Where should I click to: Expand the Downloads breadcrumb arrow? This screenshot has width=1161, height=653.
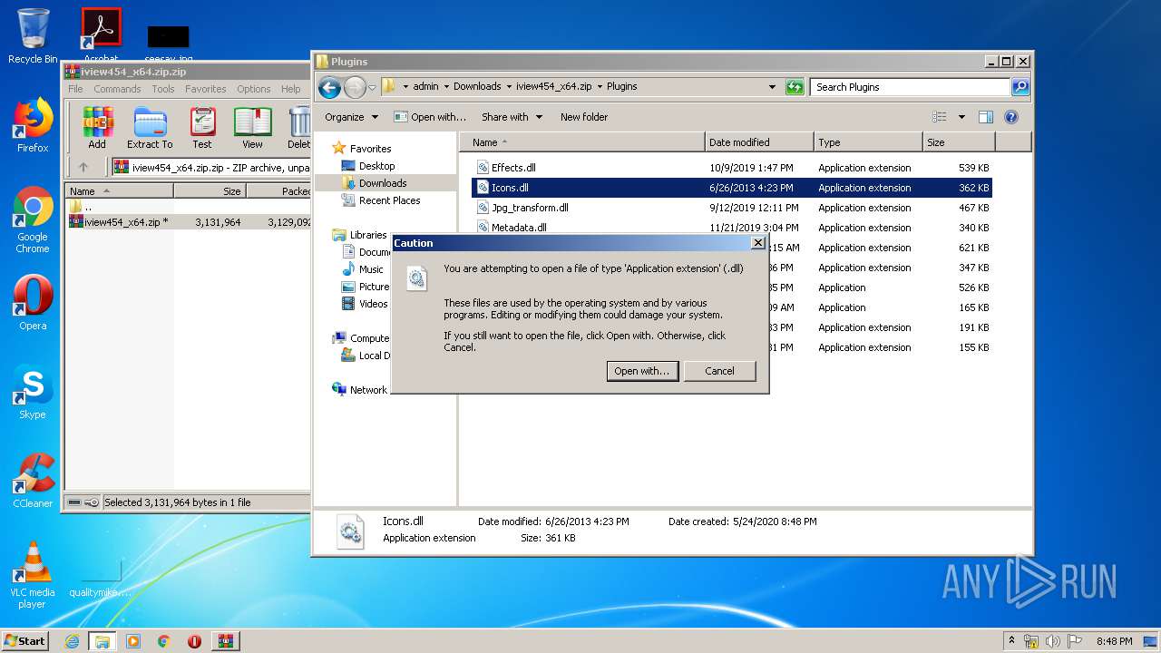509,87
